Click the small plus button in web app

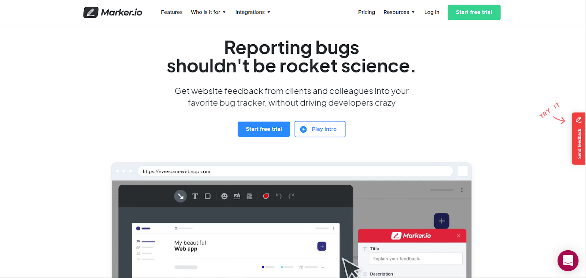322,247
